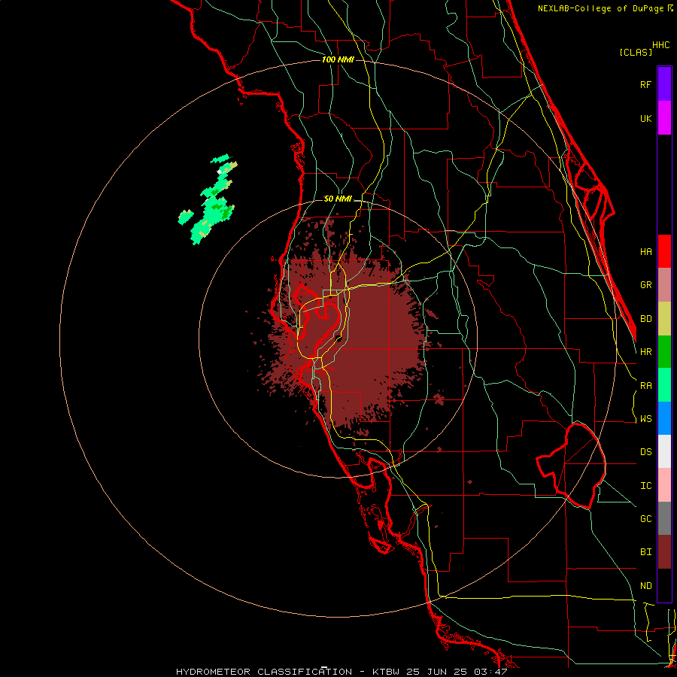Image resolution: width=677 pixels, height=677 pixels.
Task: Click the 'HYDROMETEOR CLASSIFICATION' title text
Action: click(264, 672)
